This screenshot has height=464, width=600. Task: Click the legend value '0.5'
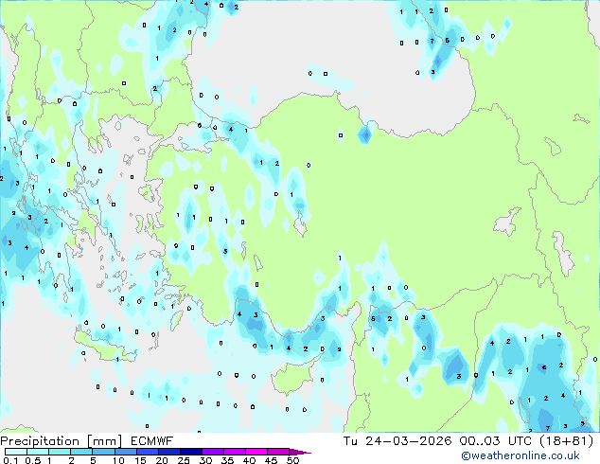[33, 460]
